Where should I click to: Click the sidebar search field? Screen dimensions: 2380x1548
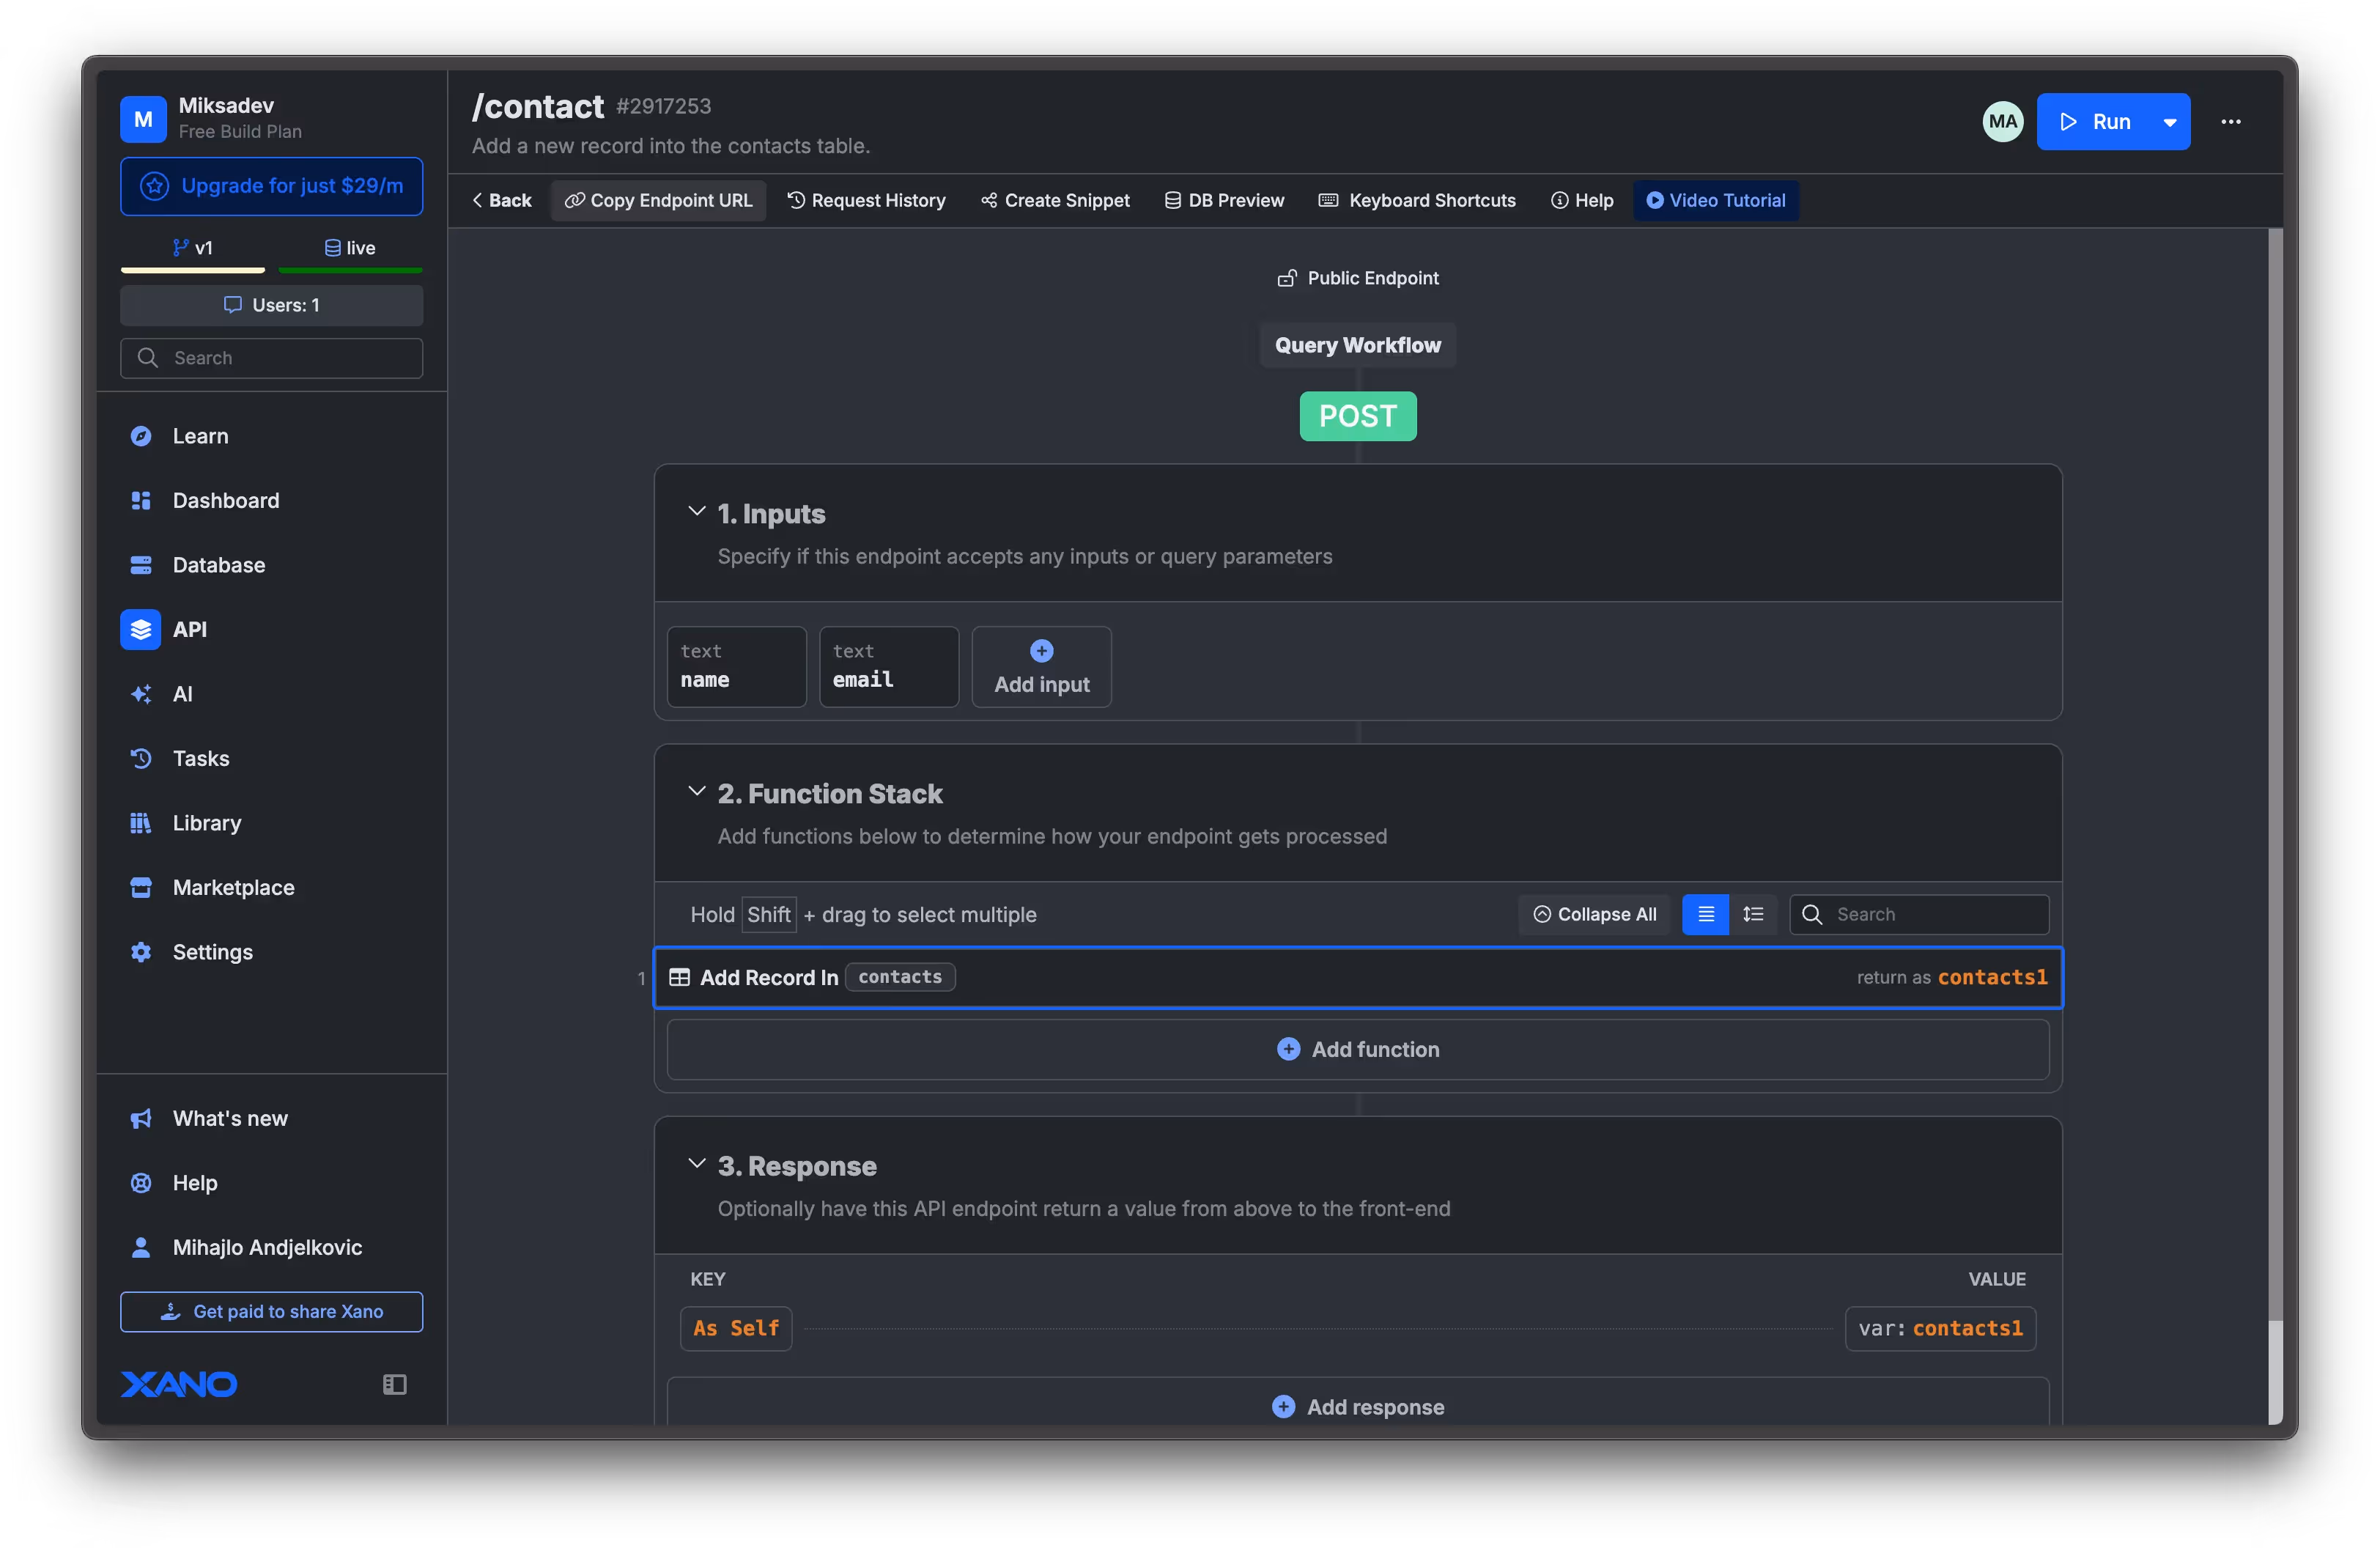coord(271,357)
